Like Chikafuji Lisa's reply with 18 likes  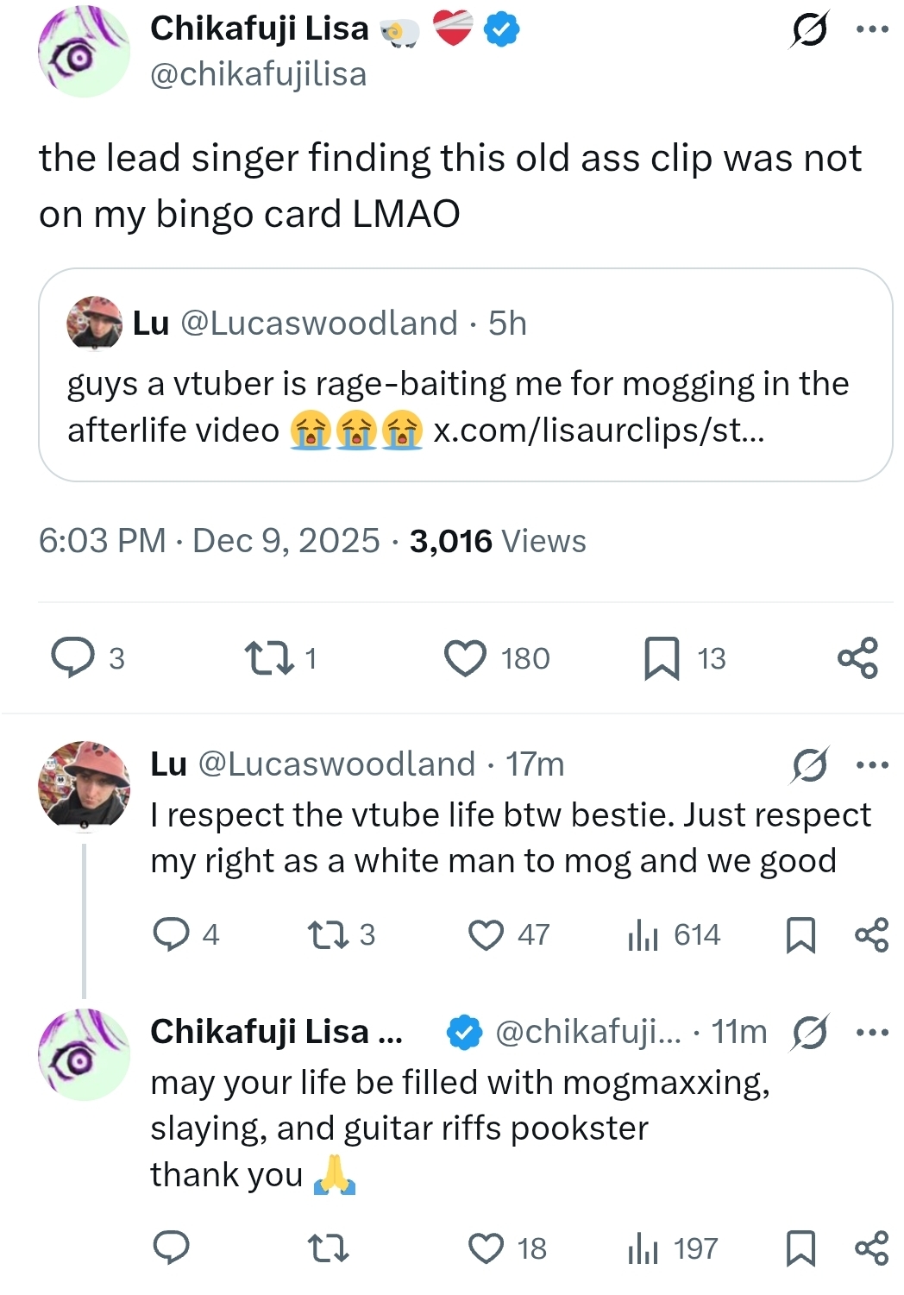point(486,1248)
